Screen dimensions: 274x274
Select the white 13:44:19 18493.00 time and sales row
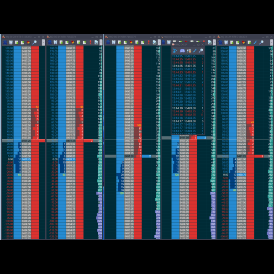click(x=188, y=108)
